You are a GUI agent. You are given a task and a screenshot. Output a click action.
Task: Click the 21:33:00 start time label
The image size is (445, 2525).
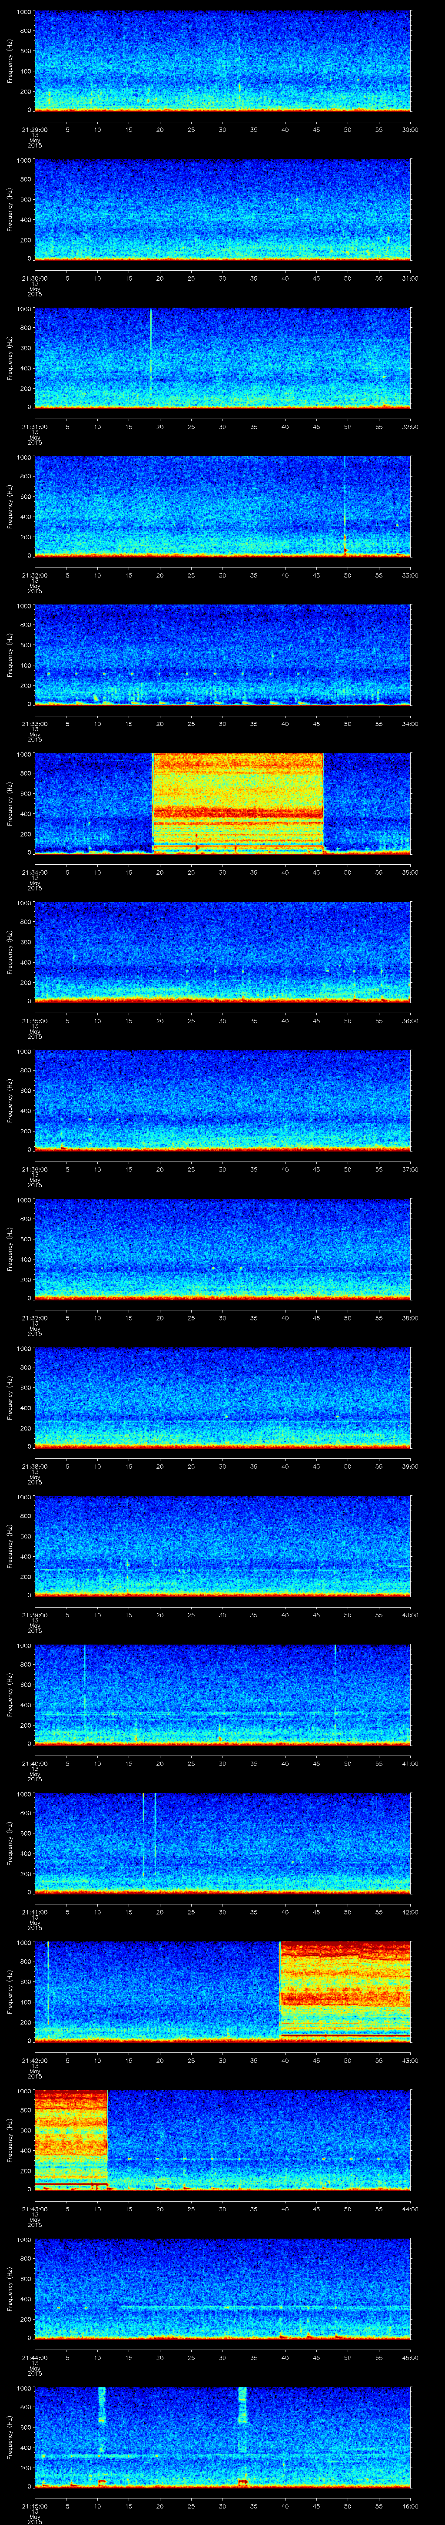pos(34,723)
